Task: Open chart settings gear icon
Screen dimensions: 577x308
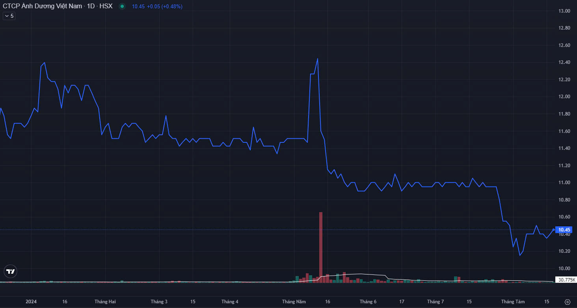Action: pos(568,302)
